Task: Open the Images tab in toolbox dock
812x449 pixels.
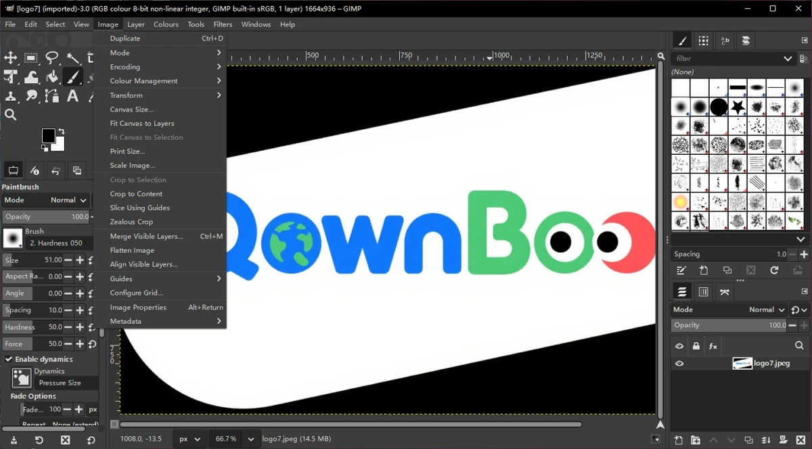Action: tap(77, 170)
